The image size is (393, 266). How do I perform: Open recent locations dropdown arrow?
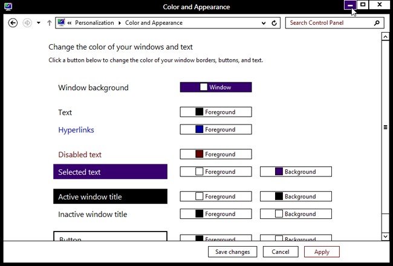39,23
